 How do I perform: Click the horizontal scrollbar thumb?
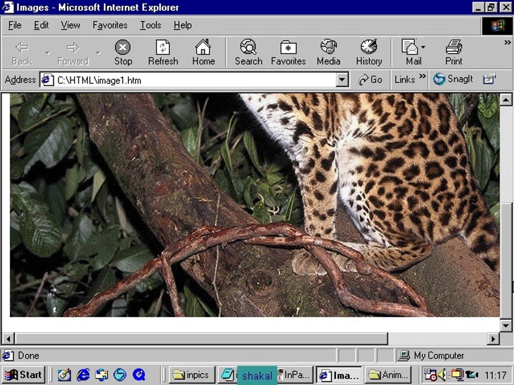tap(202, 339)
